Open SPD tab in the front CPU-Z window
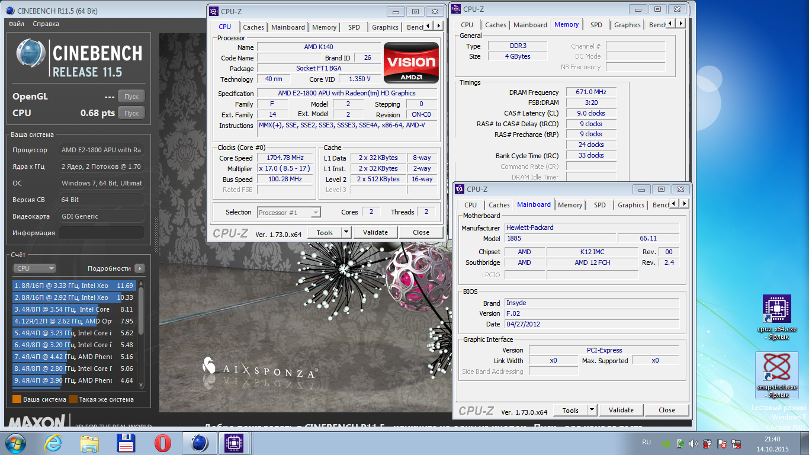Viewport: 809px width, 455px height. tap(354, 27)
